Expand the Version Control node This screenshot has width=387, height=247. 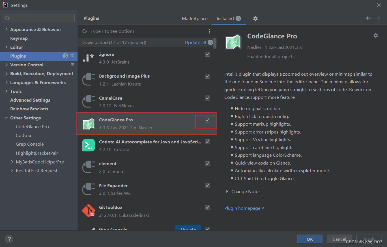[x=7, y=65]
